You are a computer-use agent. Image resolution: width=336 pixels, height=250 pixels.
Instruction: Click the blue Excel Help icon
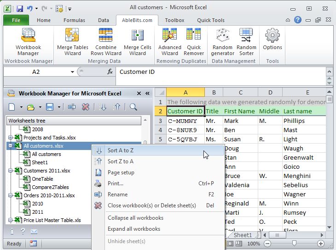pyautogui.click(x=298, y=20)
